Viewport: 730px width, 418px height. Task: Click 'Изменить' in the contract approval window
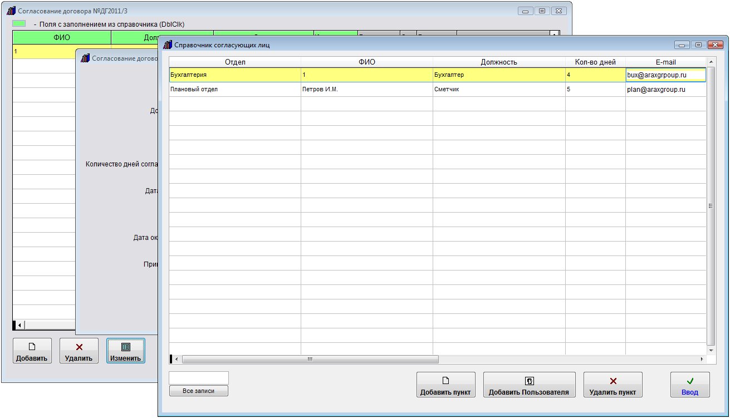(125, 351)
